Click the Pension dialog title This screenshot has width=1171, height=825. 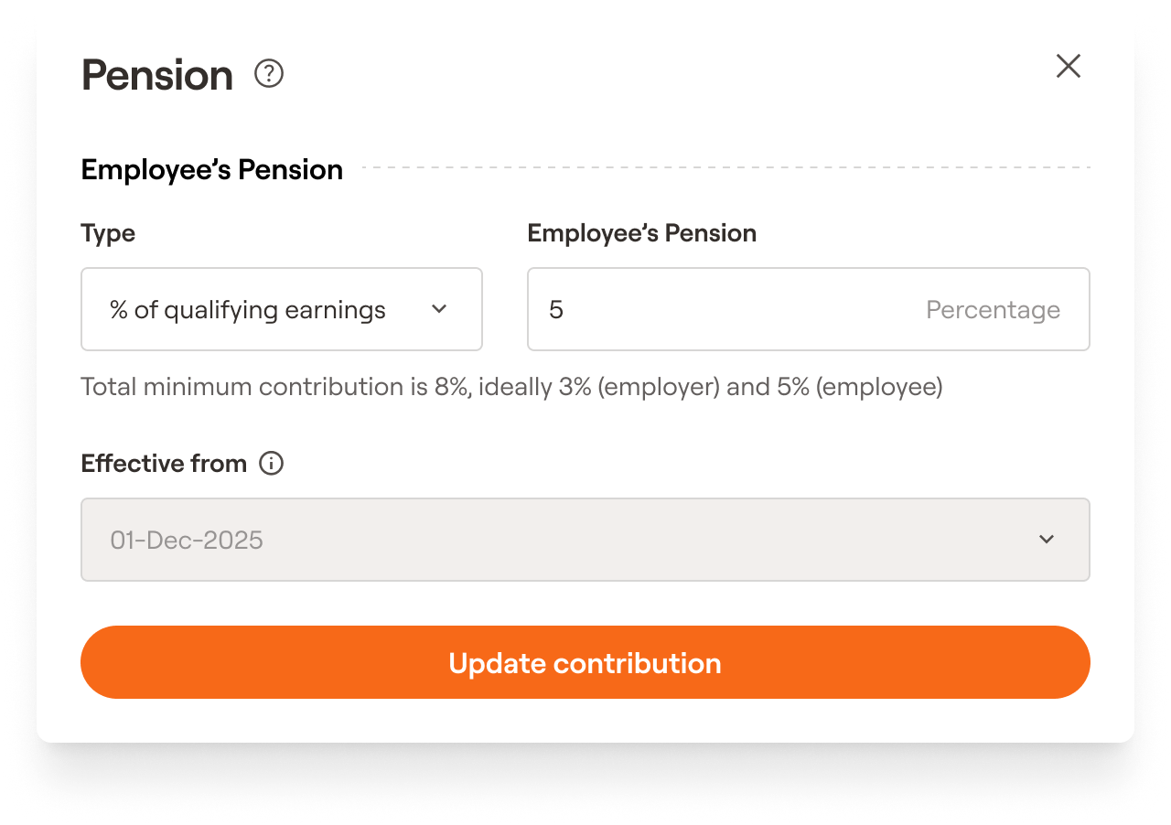(x=157, y=75)
